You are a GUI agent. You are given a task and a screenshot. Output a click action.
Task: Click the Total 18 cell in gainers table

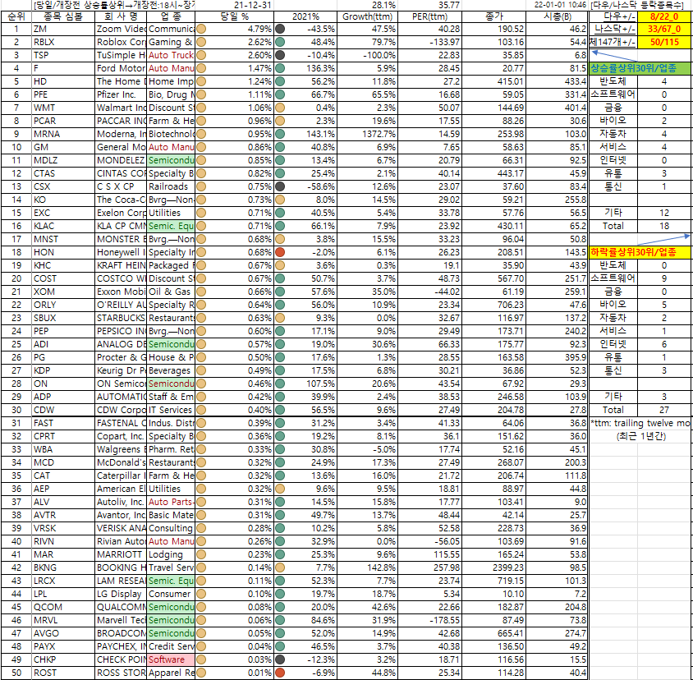(663, 226)
